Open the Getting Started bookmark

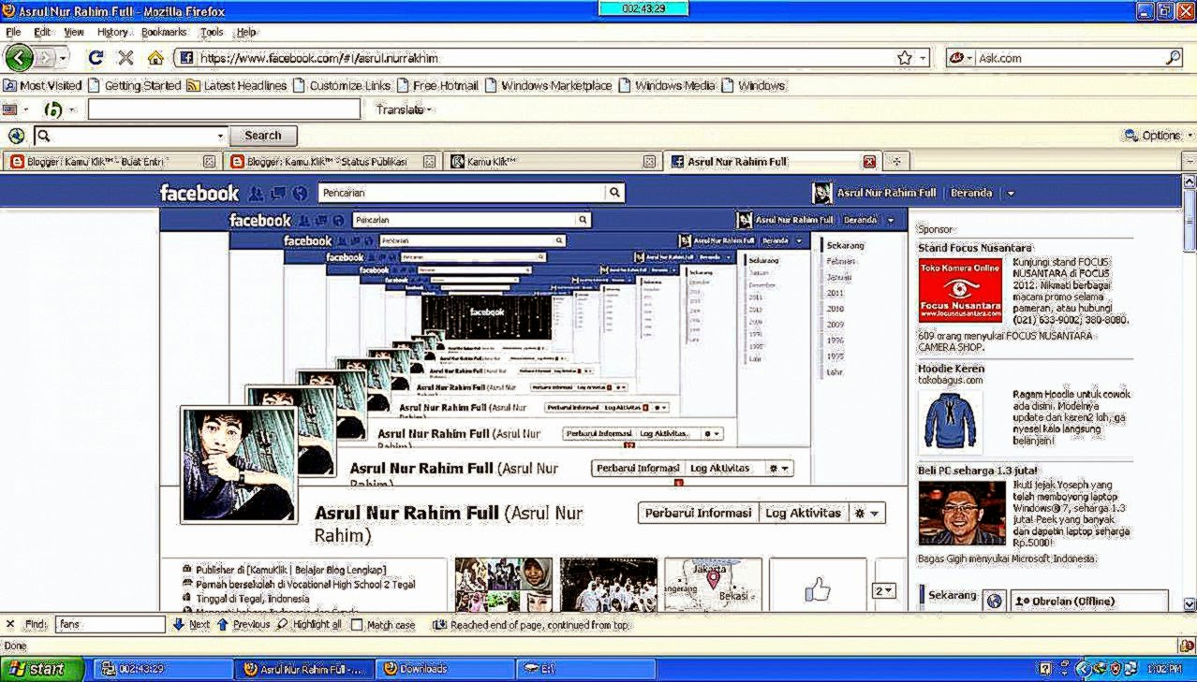134,85
